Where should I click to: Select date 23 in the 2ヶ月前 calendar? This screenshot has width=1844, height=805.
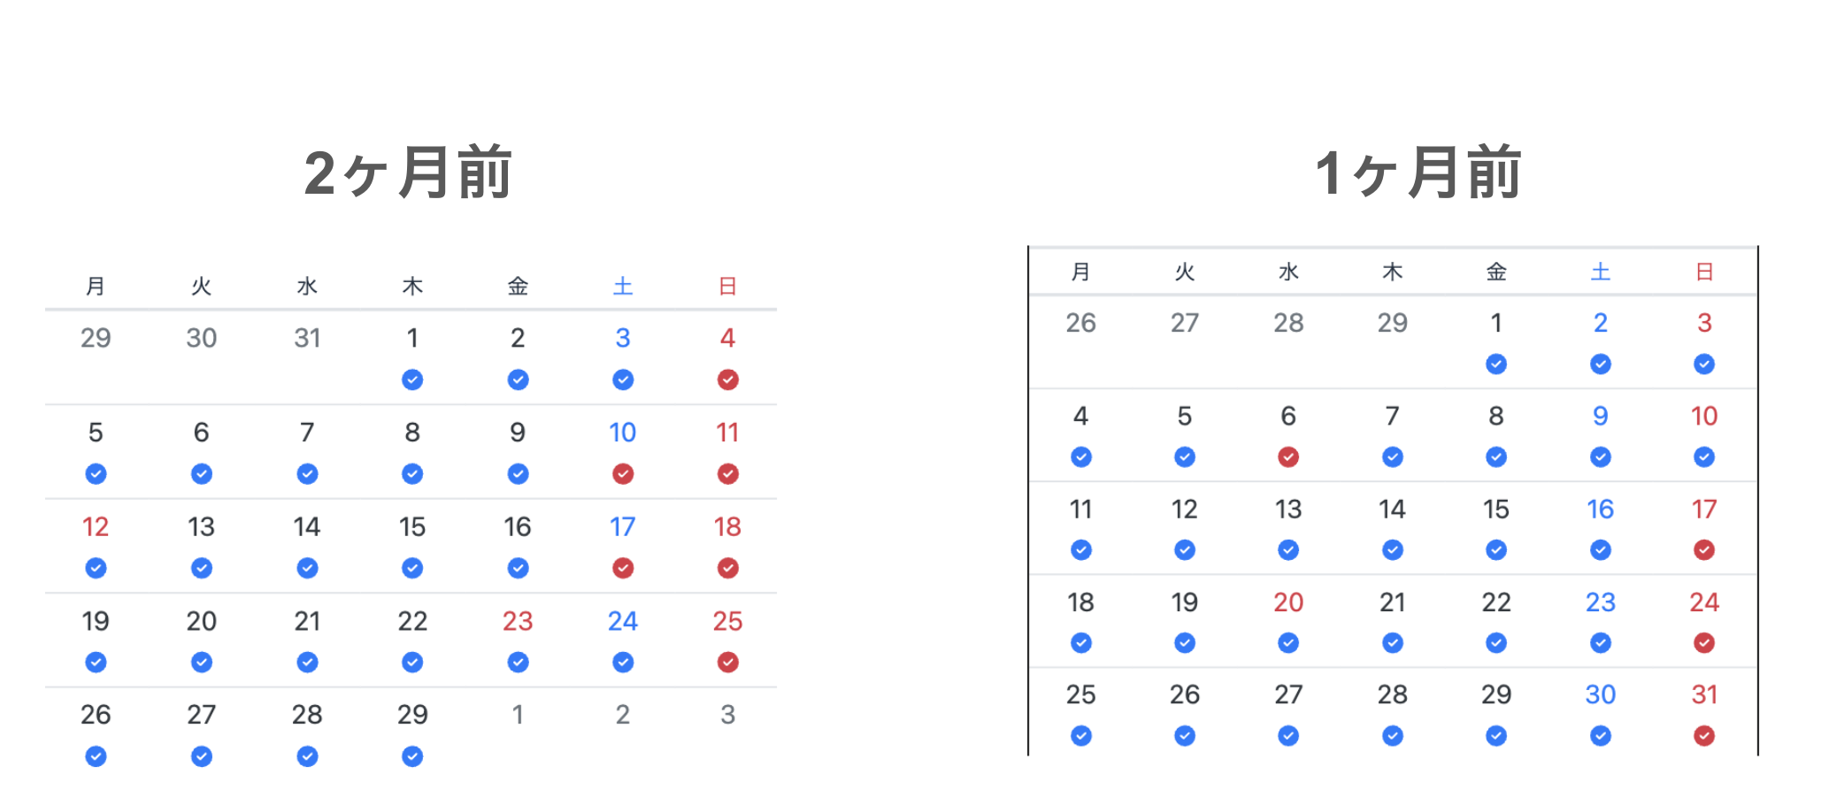518,621
